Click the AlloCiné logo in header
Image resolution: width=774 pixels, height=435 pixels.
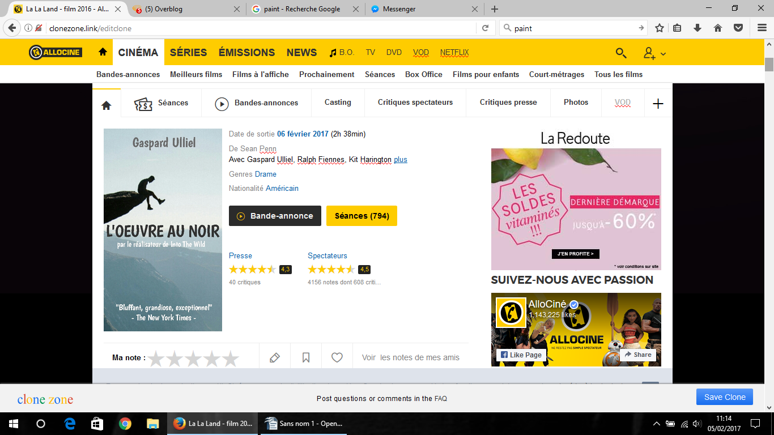tap(56, 53)
